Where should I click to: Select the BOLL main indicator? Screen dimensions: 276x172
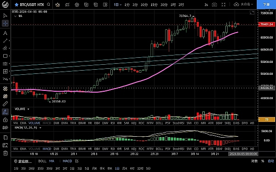click(42, 161)
